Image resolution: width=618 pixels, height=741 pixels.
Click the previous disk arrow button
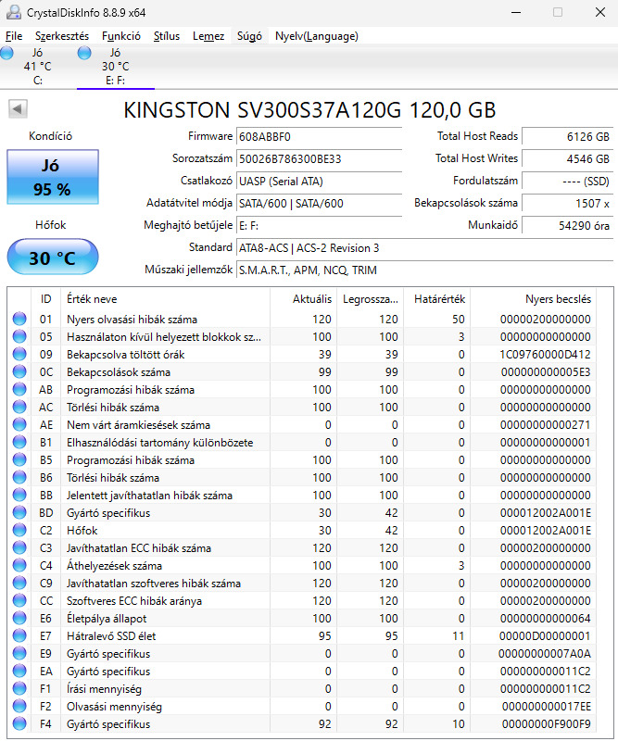[18, 109]
